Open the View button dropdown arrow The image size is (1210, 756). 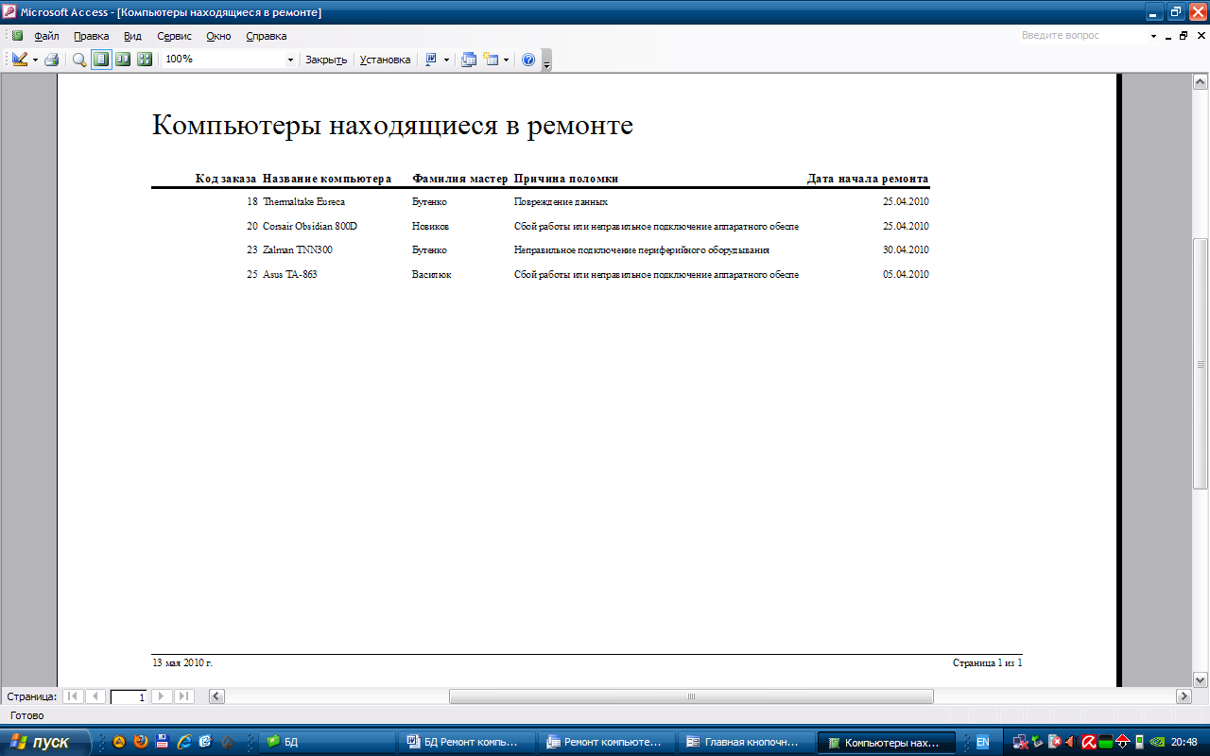point(35,60)
